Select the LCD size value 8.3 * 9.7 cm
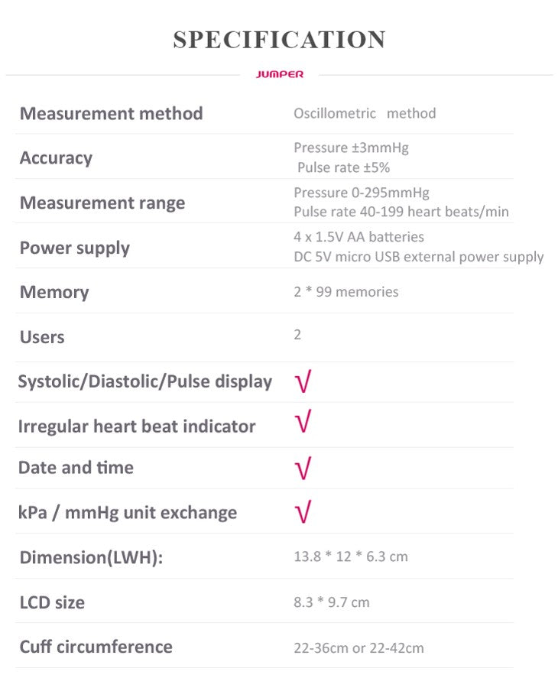Viewport: 558px width, 678px height. (x=331, y=602)
